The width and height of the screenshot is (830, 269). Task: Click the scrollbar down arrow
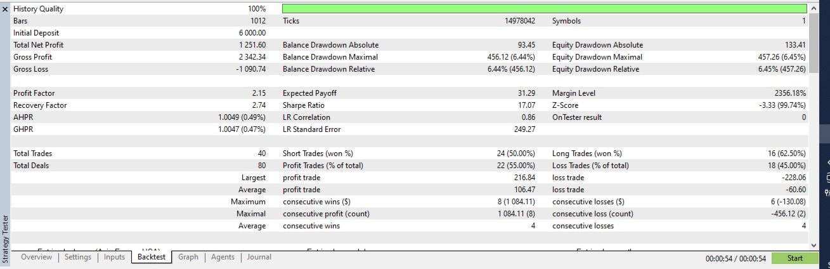[814, 244]
